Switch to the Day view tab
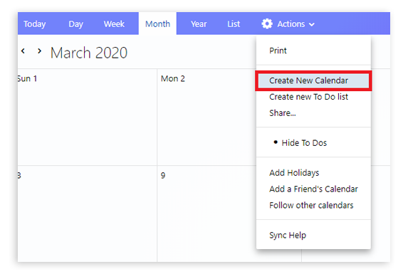This screenshot has height=274, width=408. tap(75, 24)
